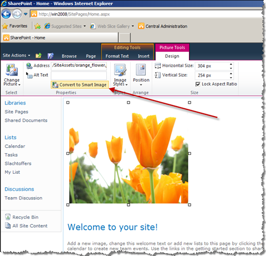Increase Vertical Size with up arrow
Image resolution: width=266 pixels, height=256 pixels.
click(x=231, y=74)
